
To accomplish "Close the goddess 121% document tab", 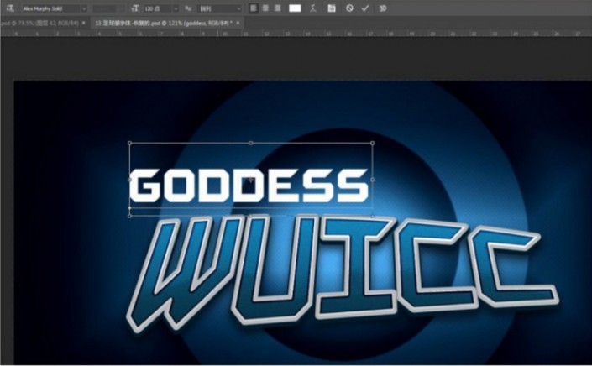I will (x=238, y=23).
